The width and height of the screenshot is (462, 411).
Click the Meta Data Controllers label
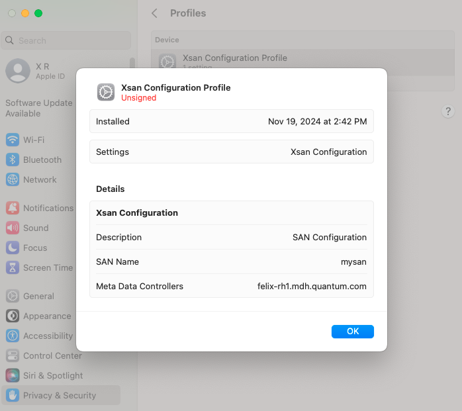pos(140,287)
